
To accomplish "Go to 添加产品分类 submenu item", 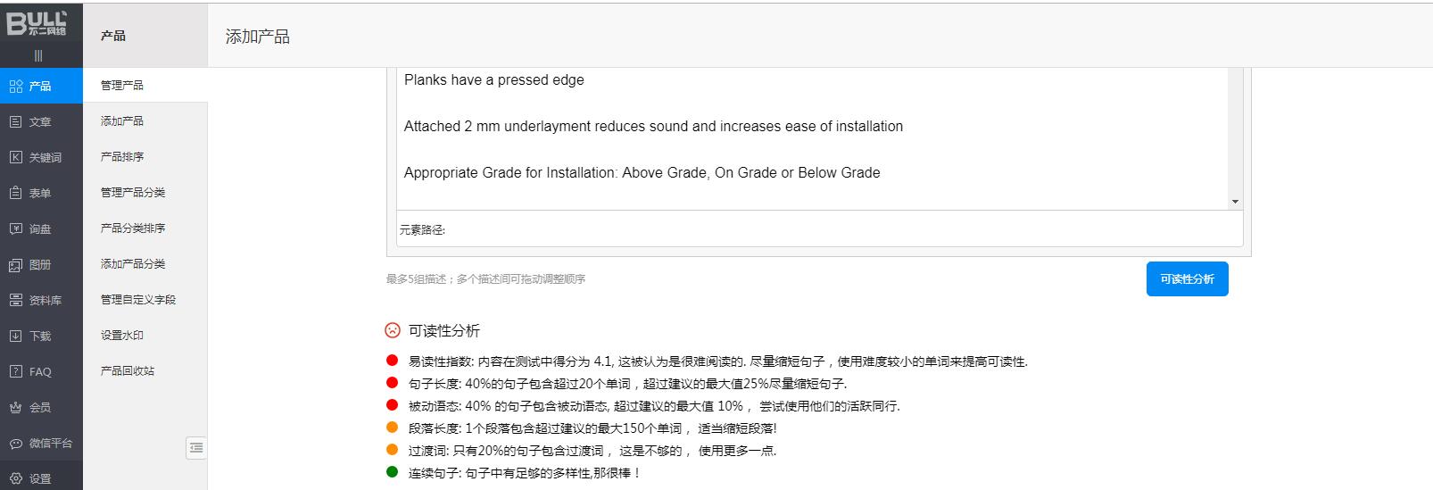I will (133, 264).
